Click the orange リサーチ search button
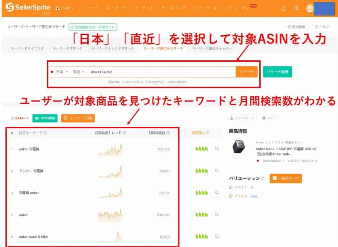The width and height of the screenshot is (338, 247). point(247,72)
